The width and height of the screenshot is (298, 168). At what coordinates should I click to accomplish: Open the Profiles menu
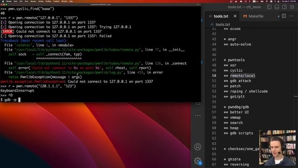pos(48,1)
